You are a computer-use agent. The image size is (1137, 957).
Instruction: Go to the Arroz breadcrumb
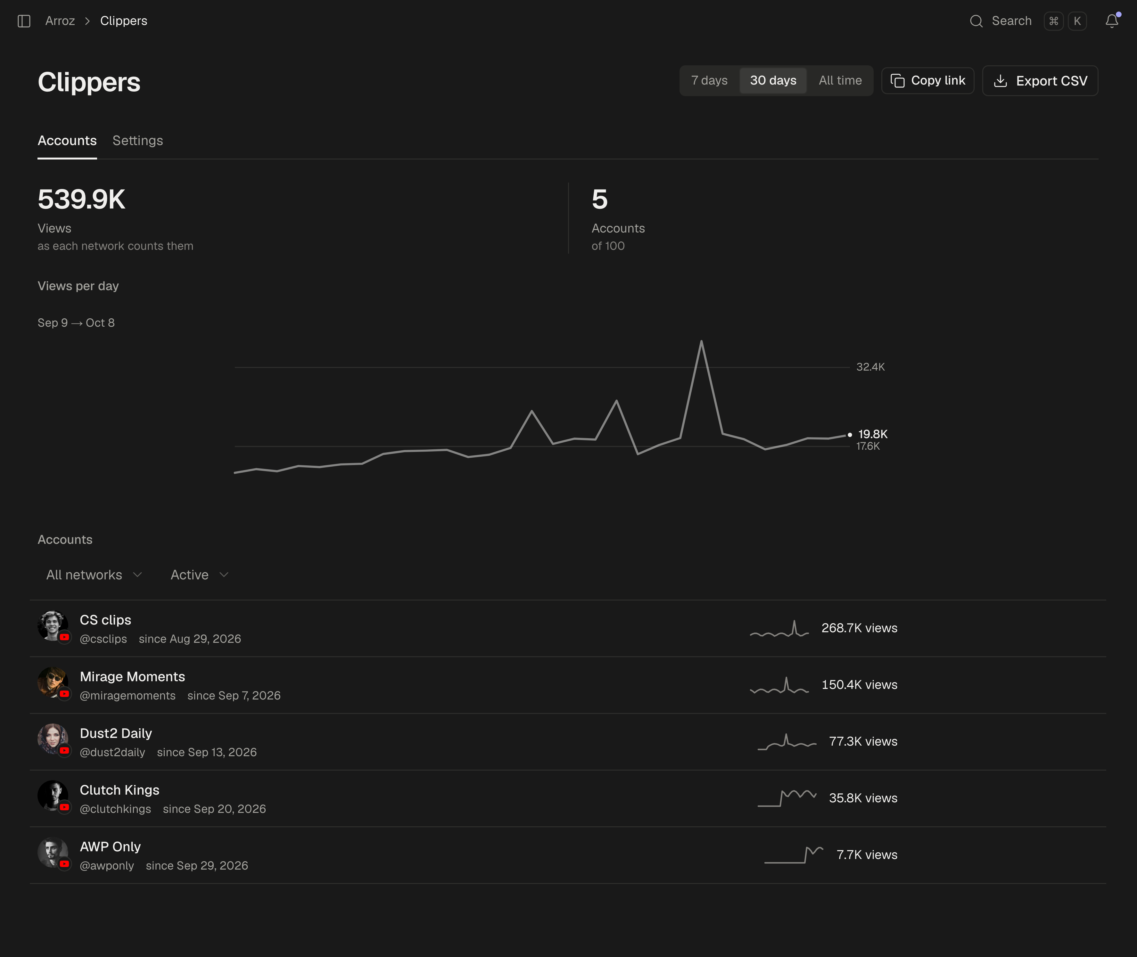(x=60, y=21)
